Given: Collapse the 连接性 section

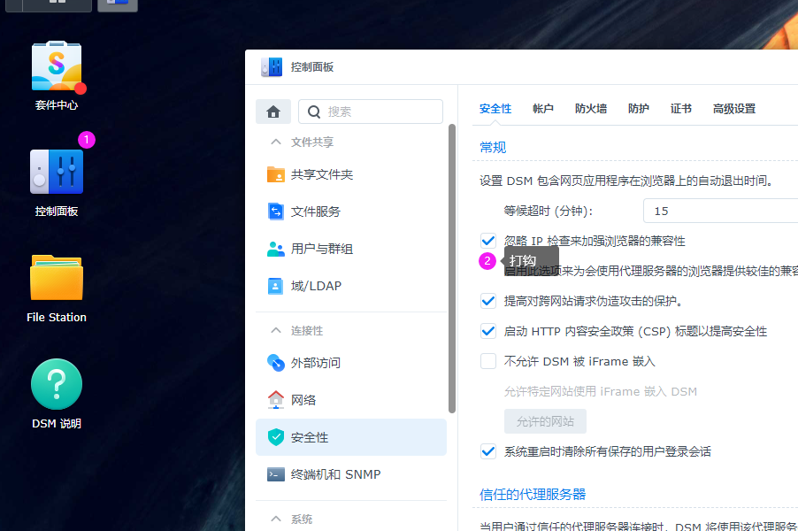Looking at the screenshot, I should (293, 330).
